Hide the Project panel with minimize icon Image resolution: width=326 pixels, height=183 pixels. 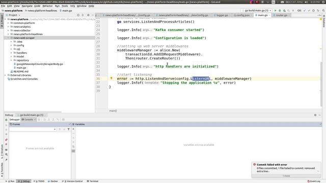[x=93, y=15]
